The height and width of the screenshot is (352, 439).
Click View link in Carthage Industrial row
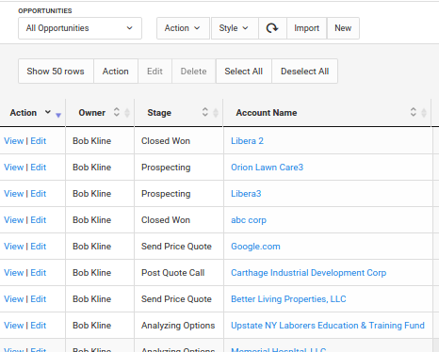[x=14, y=273]
